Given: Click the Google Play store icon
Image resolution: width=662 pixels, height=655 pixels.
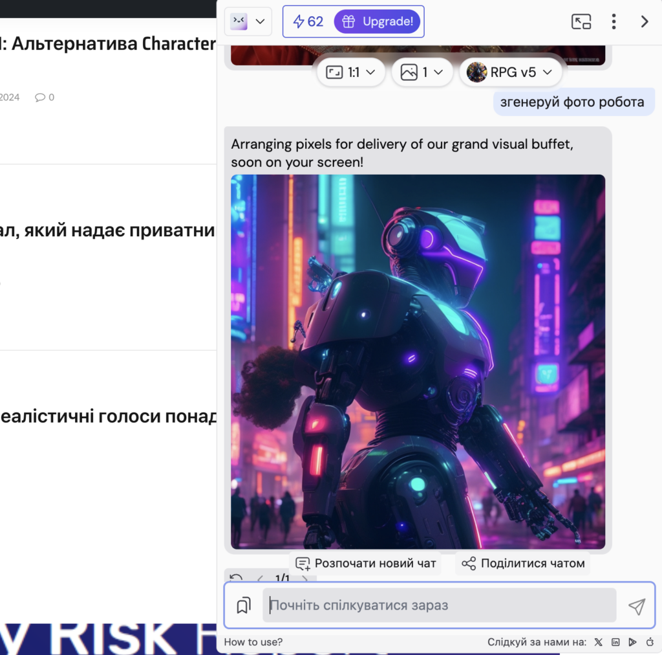Looking at the screenshot, I should (633, 642).
